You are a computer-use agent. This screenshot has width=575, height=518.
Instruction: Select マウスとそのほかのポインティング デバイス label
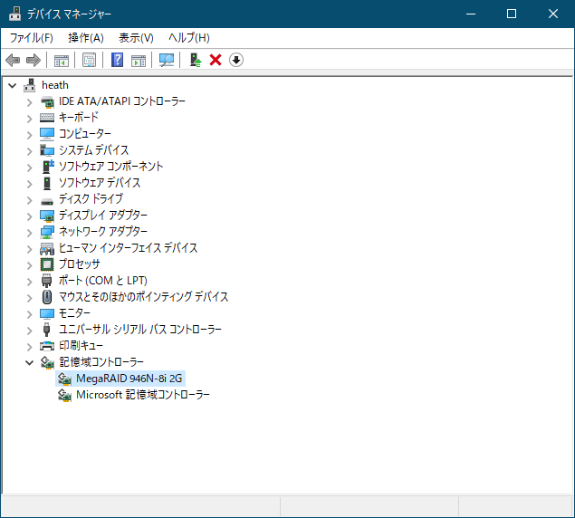click(143, 297)
